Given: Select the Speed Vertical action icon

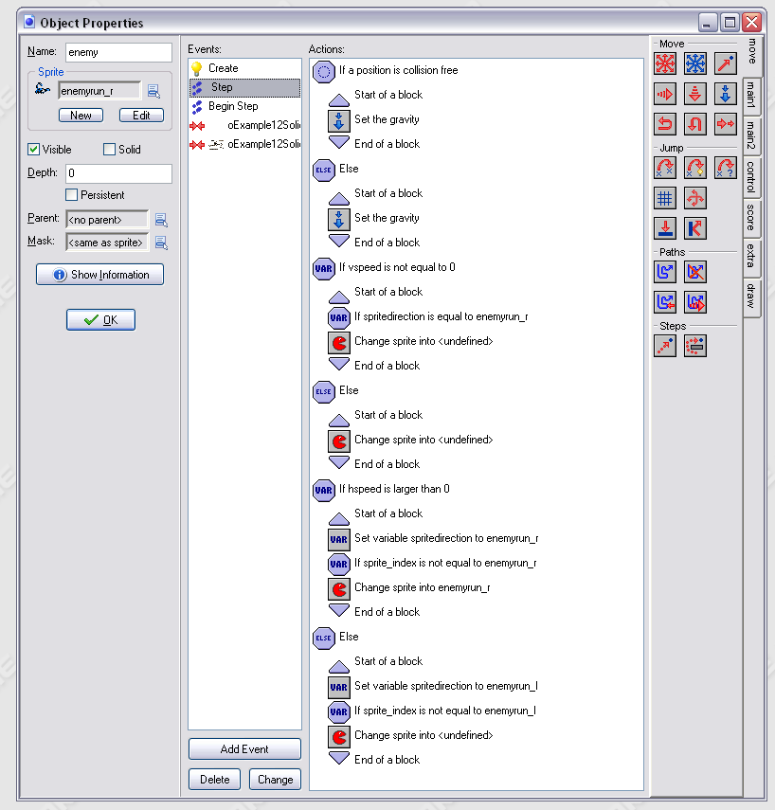Looking at the screenshot, I should (695, 94).
